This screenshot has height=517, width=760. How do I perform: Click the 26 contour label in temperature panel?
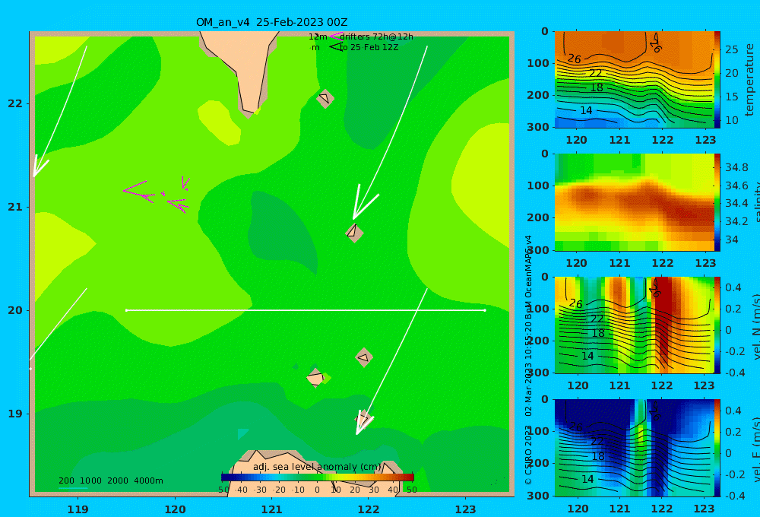point(575,59)
